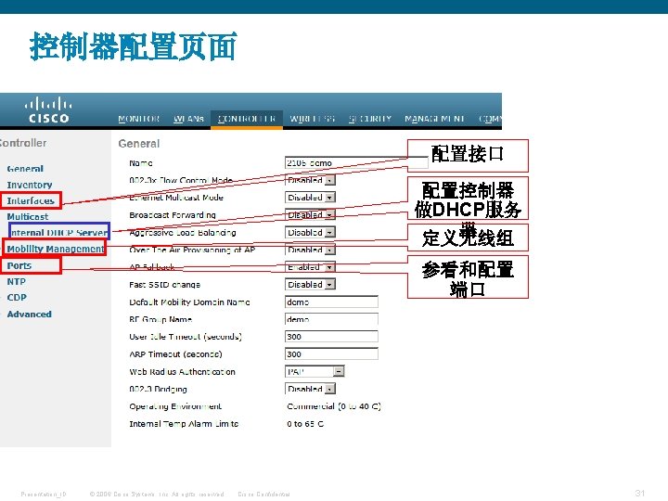
Task: Open Multicast in the sidebar
Action: pos(28,217)
